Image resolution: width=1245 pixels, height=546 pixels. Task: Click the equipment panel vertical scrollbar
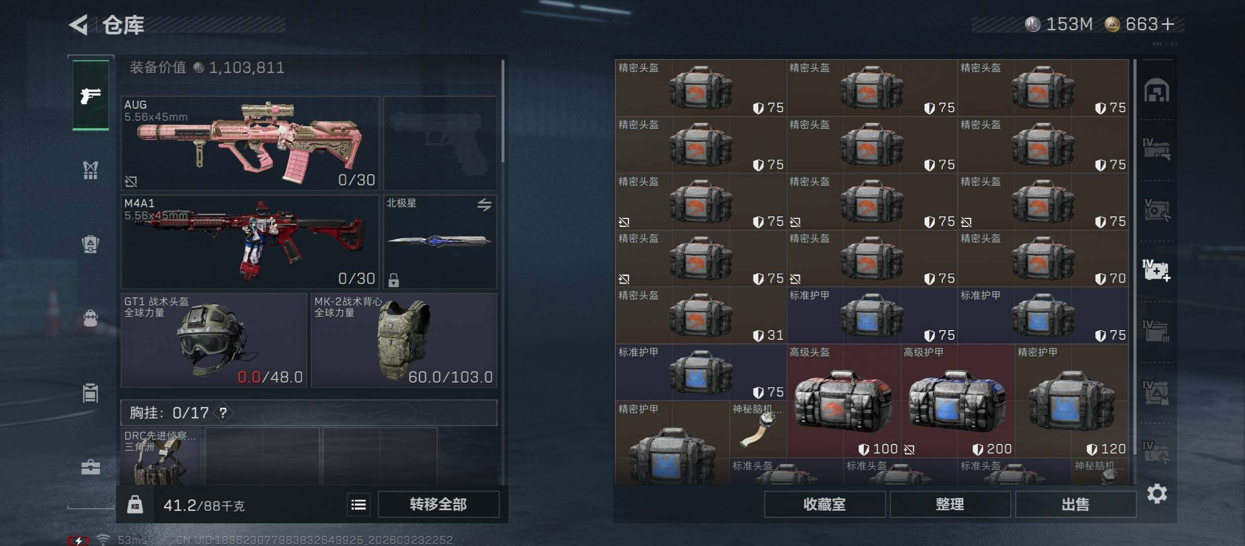point(503,111)
